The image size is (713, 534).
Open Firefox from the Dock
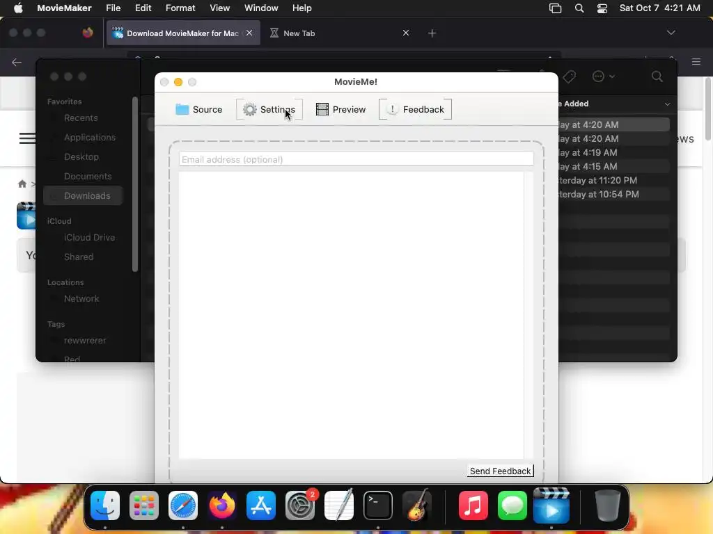pyautogui.click(x=222, y=505)
